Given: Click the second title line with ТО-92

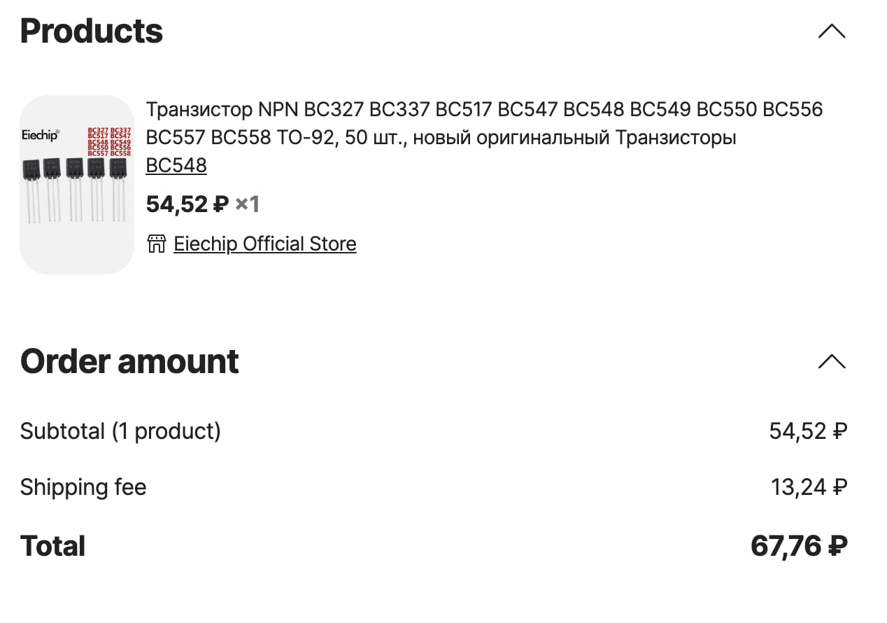Looking at the screenshot, I should click(x=441, y=138).
